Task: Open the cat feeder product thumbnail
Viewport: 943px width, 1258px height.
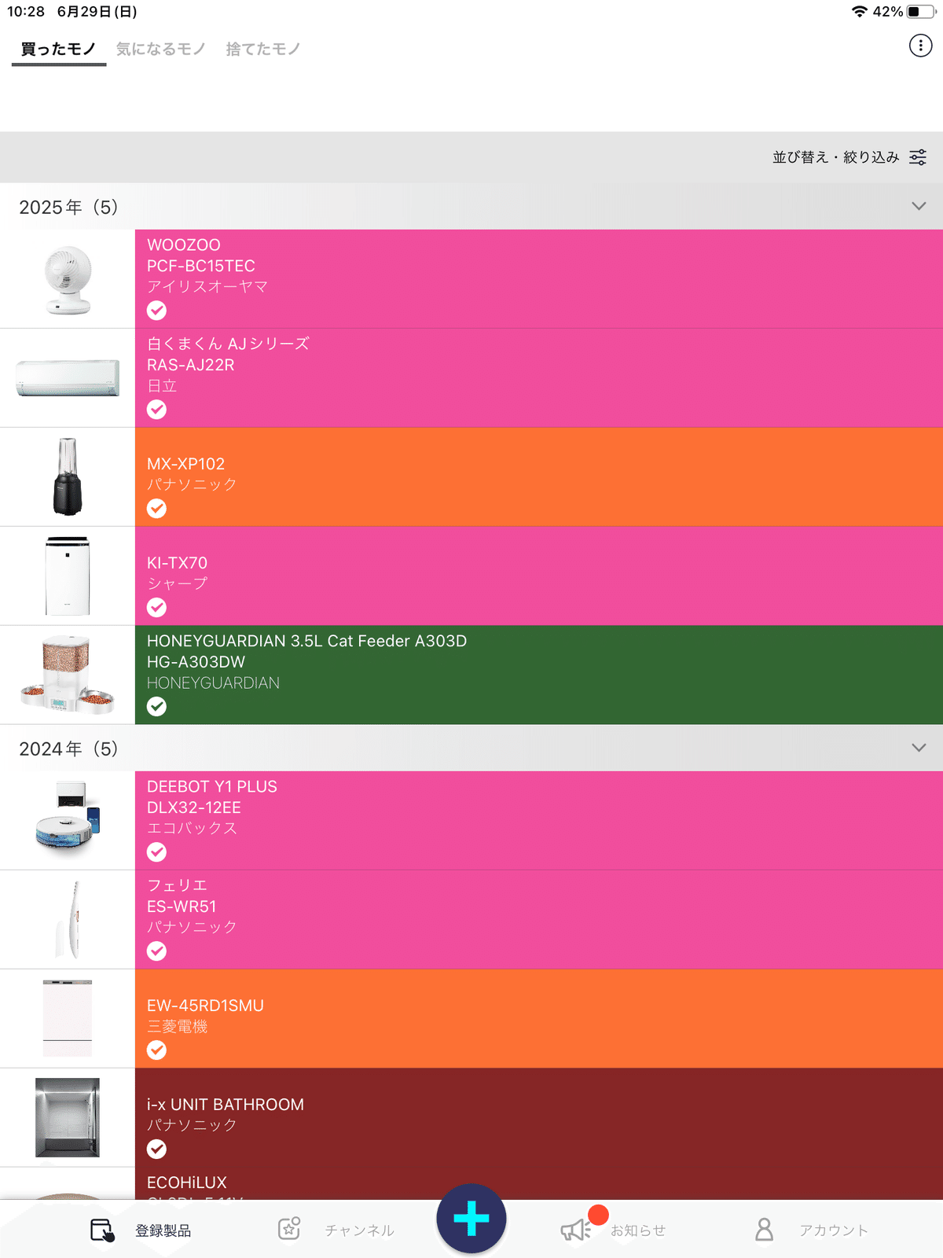Action: (68, 675)
